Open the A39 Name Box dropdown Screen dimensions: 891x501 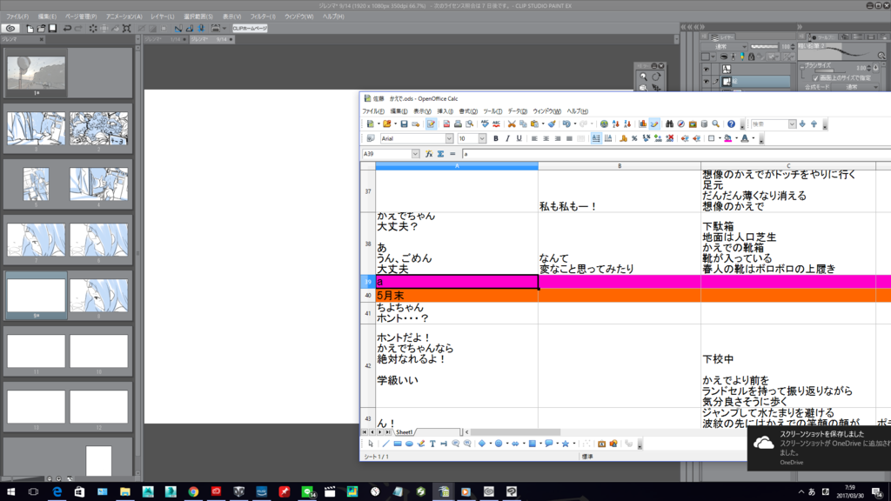[x=415, y=154]
